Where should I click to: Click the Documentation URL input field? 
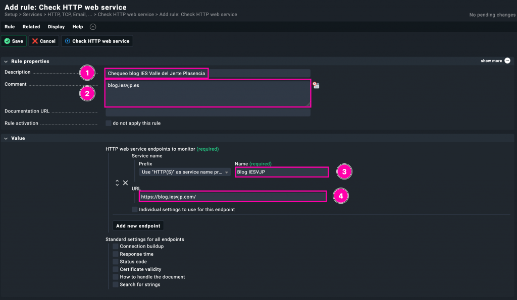pyautogui.click(x=208, y=112)
